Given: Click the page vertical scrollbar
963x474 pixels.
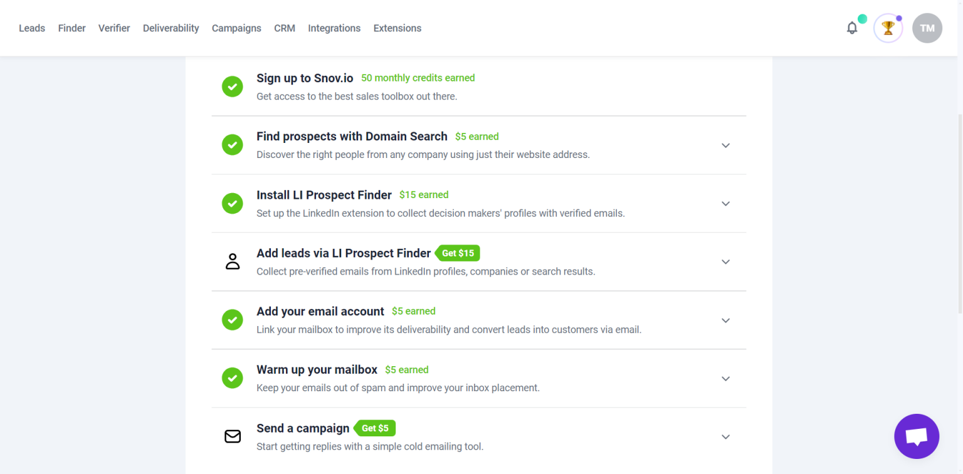Looking at the screenshot, I should pos(960,213).
